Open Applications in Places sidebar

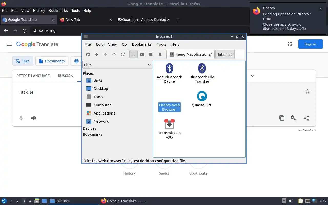[101, 113]
